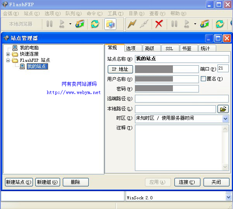The image size is (233, 209).
Task: Expand the 快速连接 folder
Action: [x=8, y=54]
